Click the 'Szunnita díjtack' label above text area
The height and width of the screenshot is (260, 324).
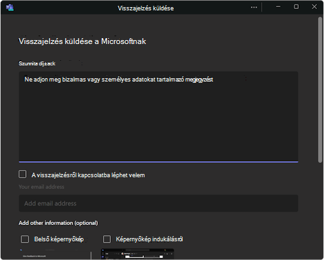click(37, 63)
